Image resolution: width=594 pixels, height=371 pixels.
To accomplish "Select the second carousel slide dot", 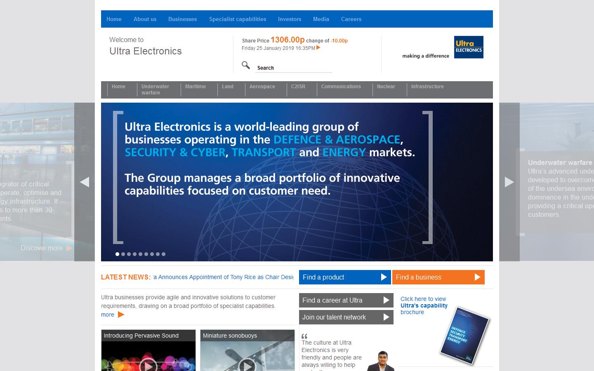I will [x=123, y=254].
